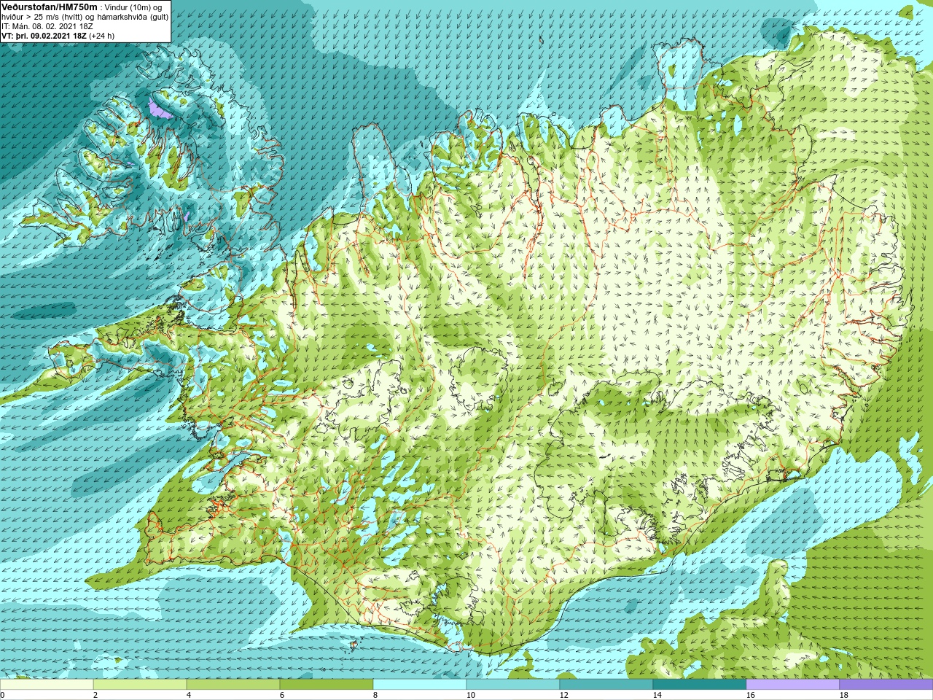Screen dimensions: 933x700
Task: Click the light cyan 8–10 m/s legend swatch
Action: (x=420, y=685)
